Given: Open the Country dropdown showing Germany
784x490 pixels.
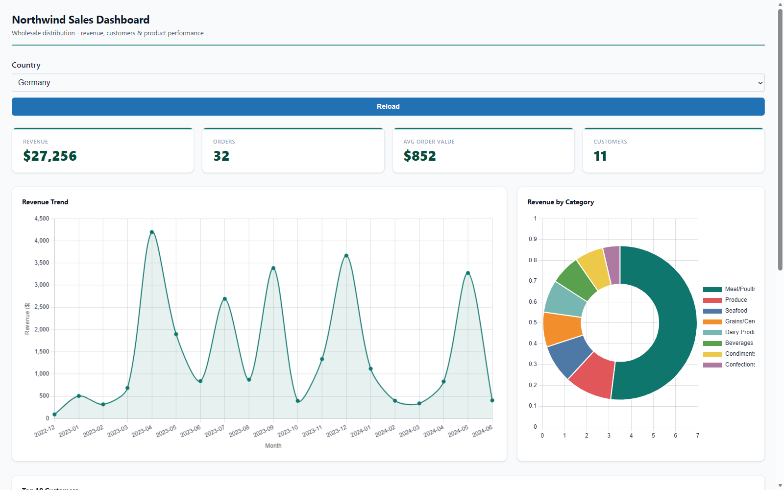Looking at the screenshot, I should (388, 83).
